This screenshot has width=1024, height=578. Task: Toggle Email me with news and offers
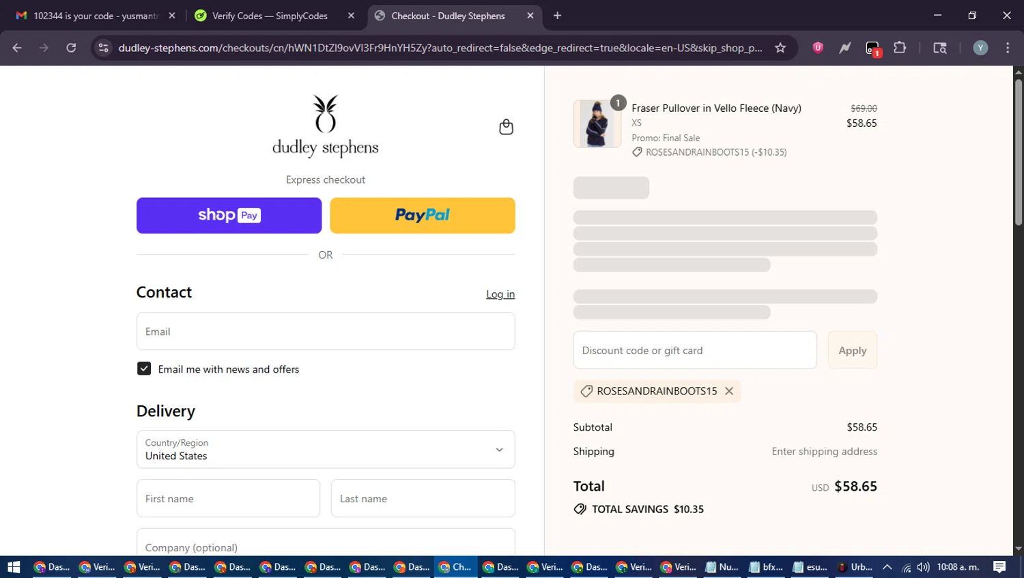(144, 369)
